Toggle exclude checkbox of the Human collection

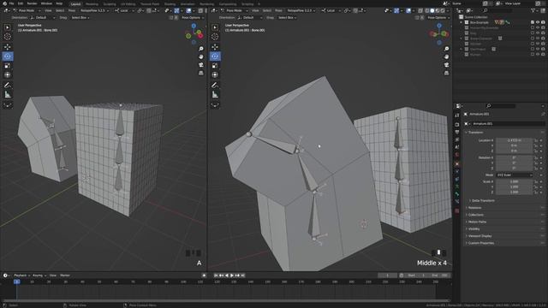533,55
